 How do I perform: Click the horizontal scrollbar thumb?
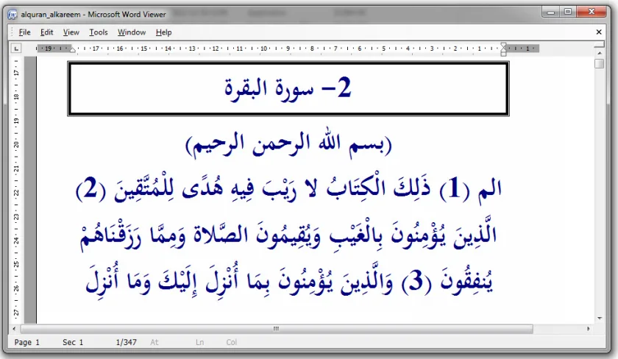(277, 329)
